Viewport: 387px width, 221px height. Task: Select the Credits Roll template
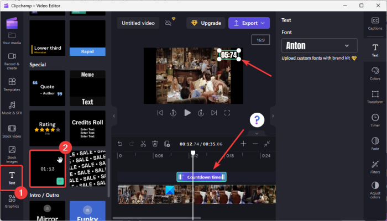point(87,128)
